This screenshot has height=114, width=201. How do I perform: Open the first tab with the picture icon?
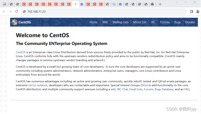point(4,4)
